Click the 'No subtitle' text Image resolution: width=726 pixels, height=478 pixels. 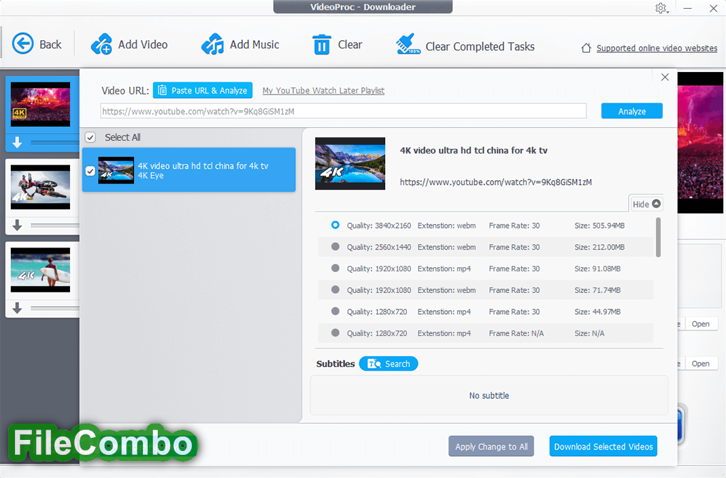[x=489, y=396]
